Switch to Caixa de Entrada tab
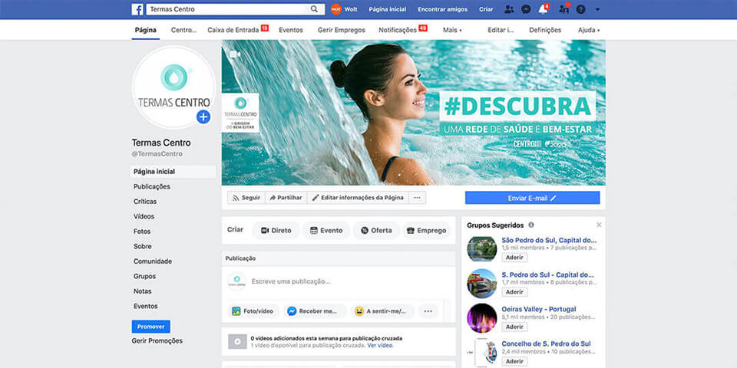Image resolution: width=737 pixels, height=368 pixels. point(233,30)
